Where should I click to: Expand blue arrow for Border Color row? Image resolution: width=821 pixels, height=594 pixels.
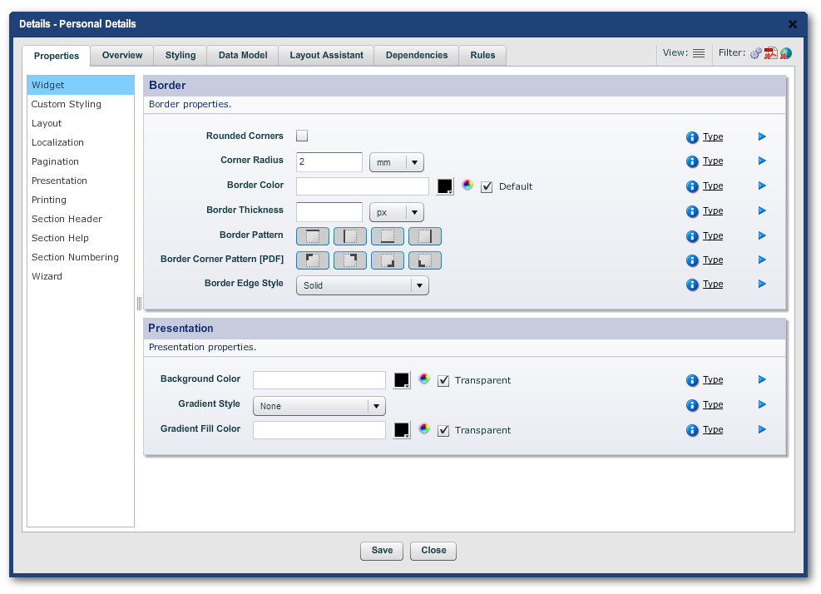tap(762, 186)
